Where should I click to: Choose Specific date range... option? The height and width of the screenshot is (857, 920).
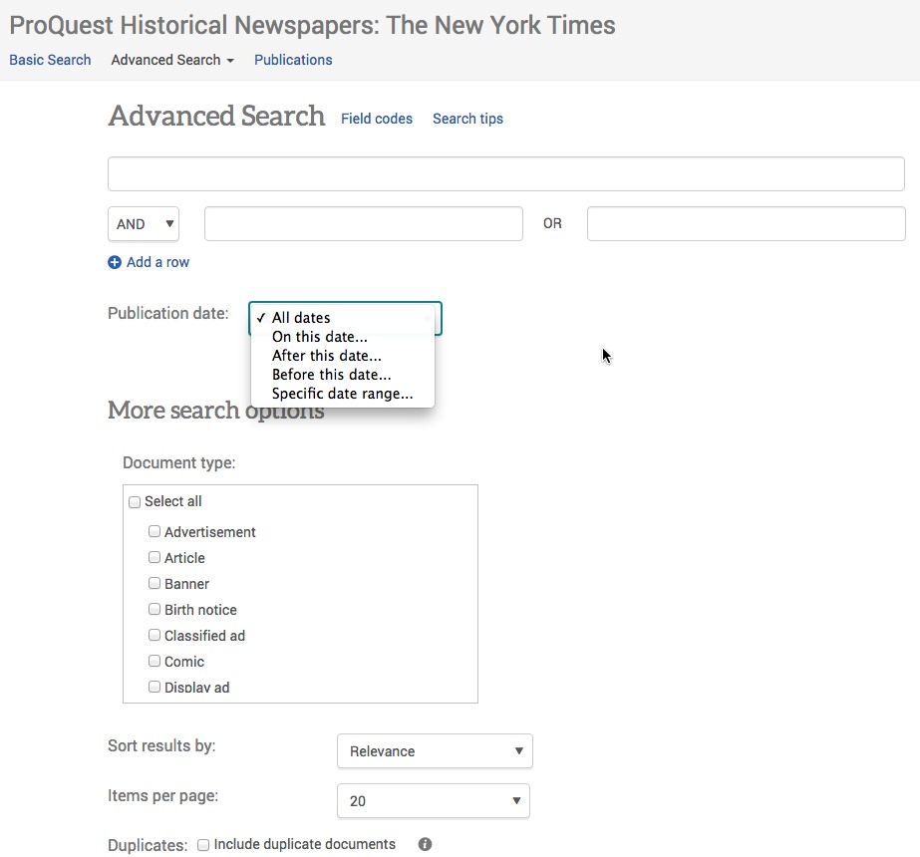pyautogui.click(x=343, y=394)
